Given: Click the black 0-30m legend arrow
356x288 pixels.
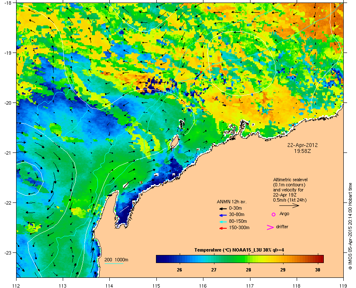Looking at the screenshot, I should tap(223, 208).
